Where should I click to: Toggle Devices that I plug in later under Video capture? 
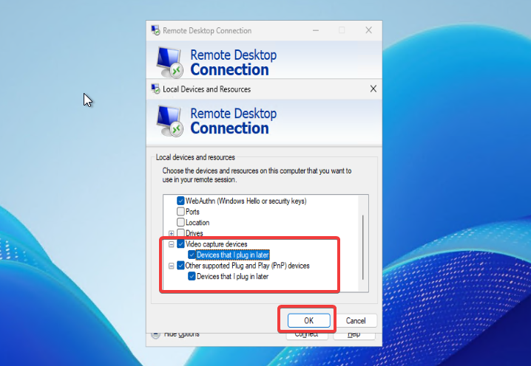click(x=192, y=255)
